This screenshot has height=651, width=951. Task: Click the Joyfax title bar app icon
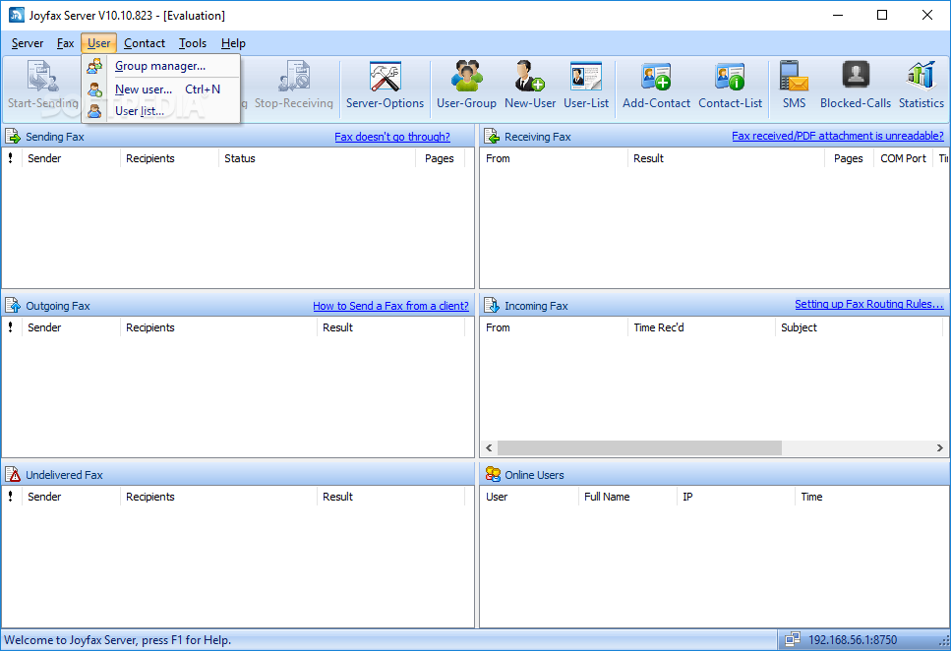pos(17,15)
